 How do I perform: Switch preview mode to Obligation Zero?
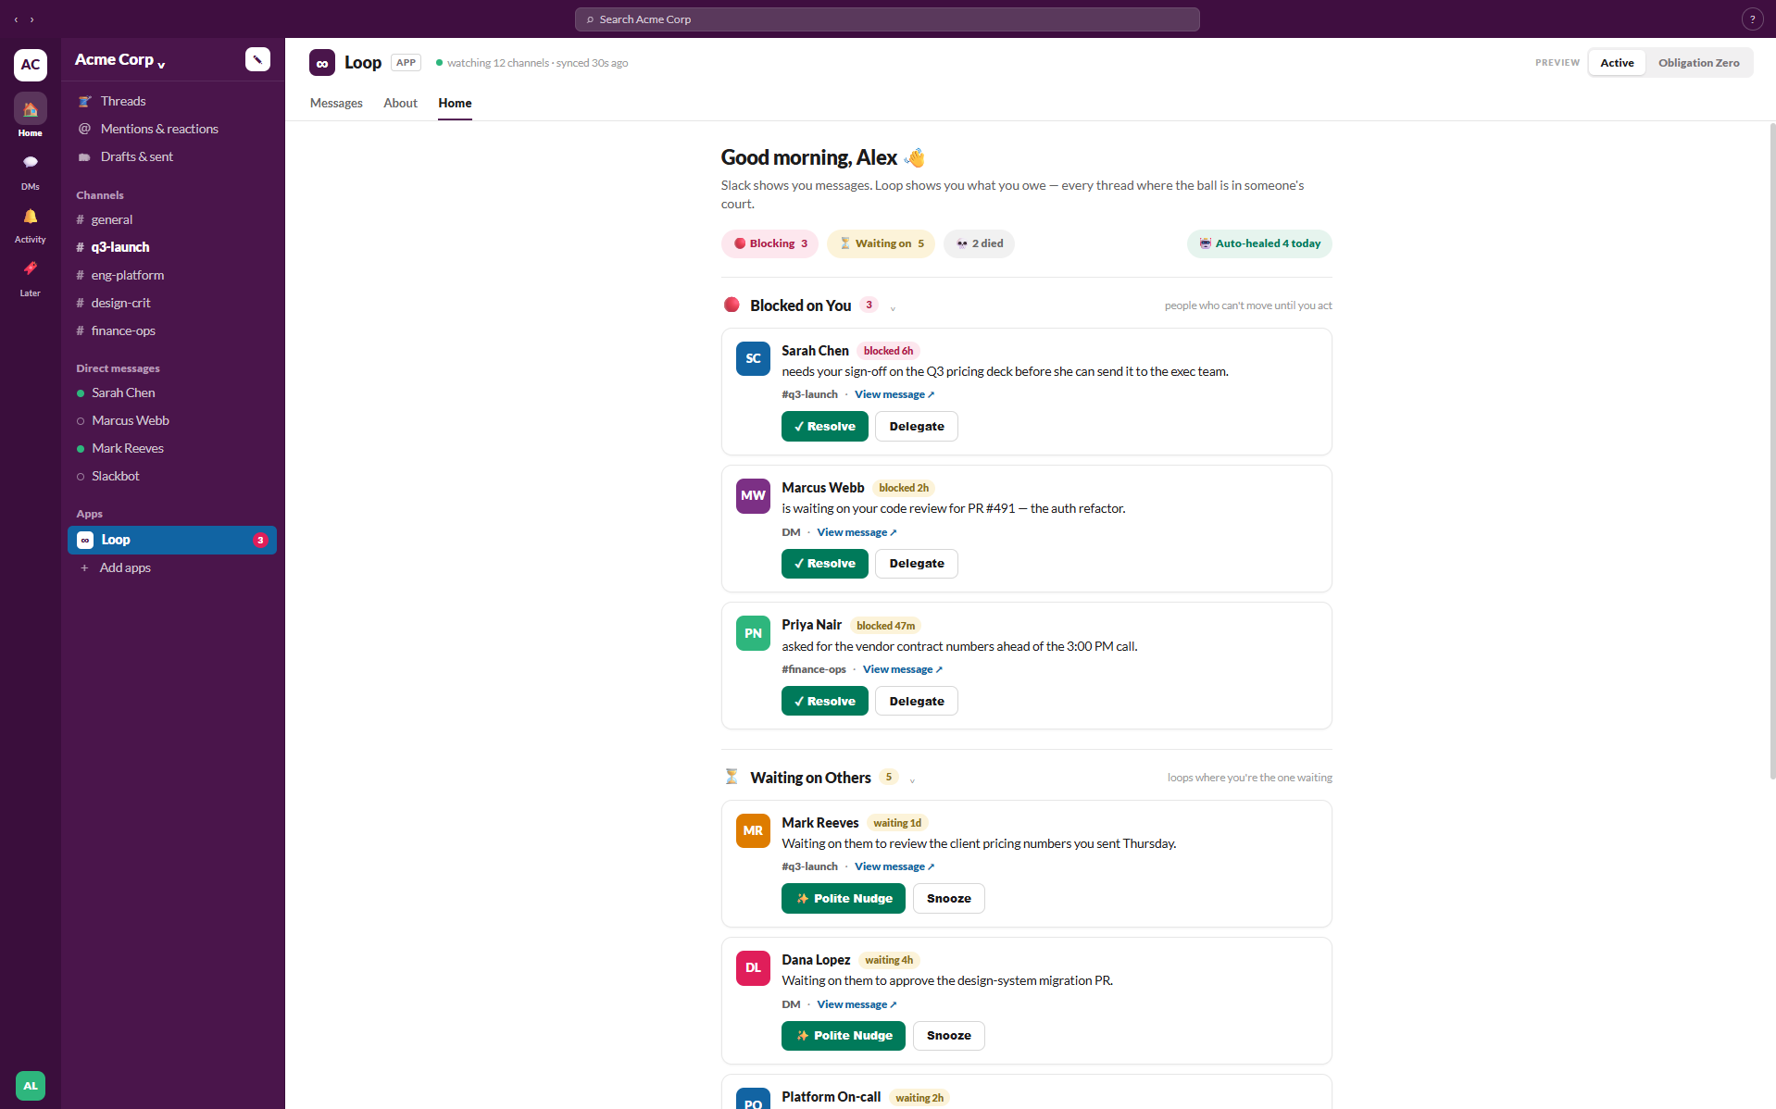(1698, 63)
